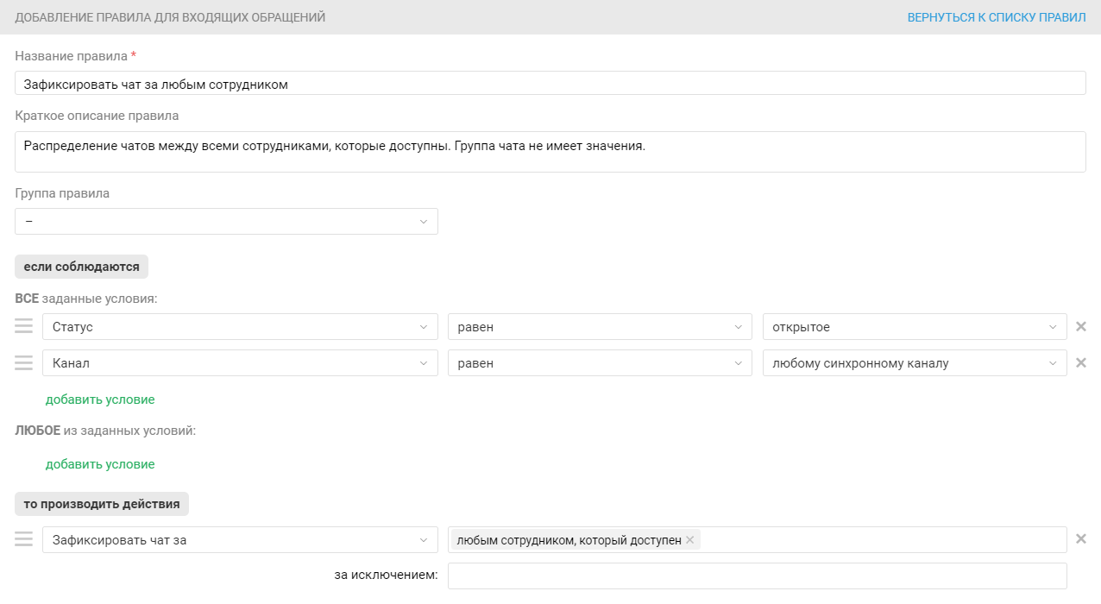Delete the Статус condition row

(1080, 327)
